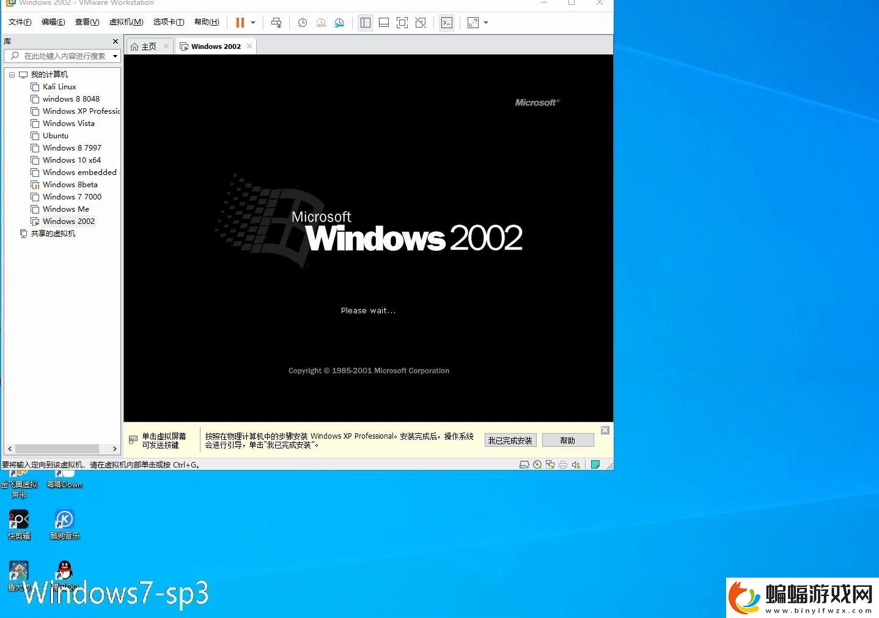879x618 pixels.
Task: Open the 虚拟机(M) menu
Action: (126, 22)
